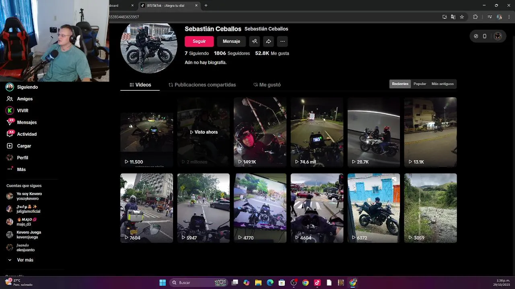515x289 pixels.
Task: Click the add-friend person icon next to Mensaje
Action: 255,41
